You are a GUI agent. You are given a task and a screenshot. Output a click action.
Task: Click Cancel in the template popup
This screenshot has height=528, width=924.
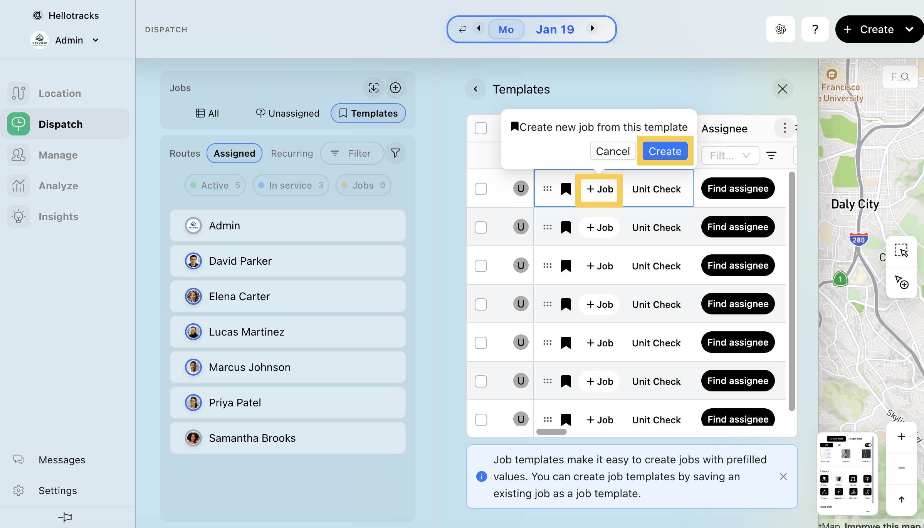click(613, 151)
